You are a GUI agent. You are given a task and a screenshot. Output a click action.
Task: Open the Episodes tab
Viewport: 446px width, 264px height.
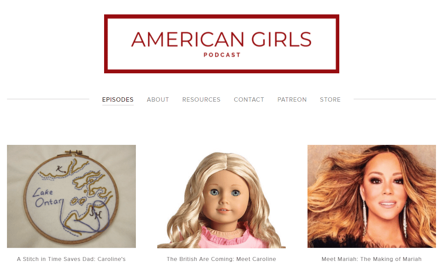(118, 99)
